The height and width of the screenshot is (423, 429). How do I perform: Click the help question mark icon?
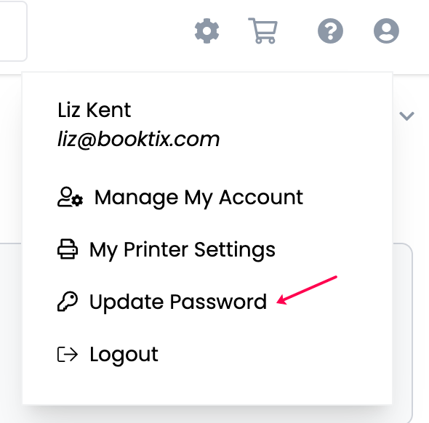[x=330, y=31]
